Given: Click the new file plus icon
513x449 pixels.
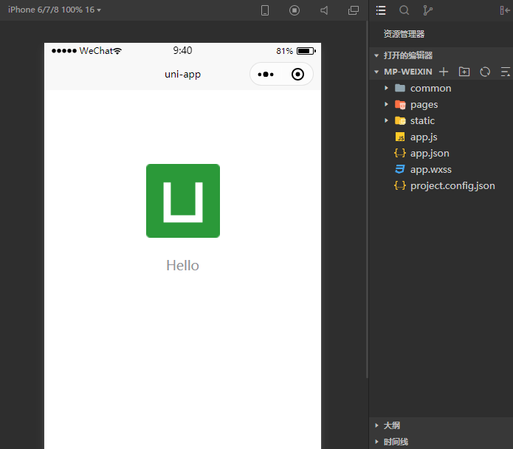Looking at the screenshot, I should coord(444,72).
